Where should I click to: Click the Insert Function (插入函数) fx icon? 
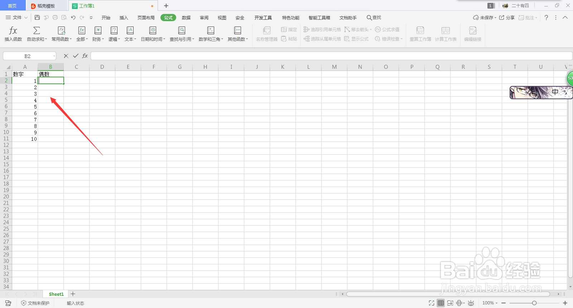13,30
